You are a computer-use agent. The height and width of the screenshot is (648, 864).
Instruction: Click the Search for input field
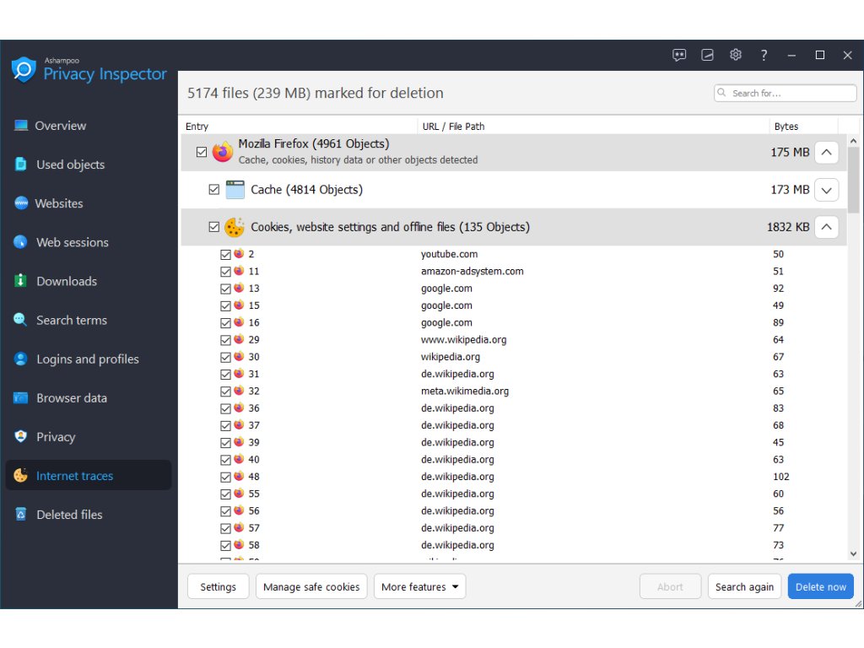click(x=790, y=93)
